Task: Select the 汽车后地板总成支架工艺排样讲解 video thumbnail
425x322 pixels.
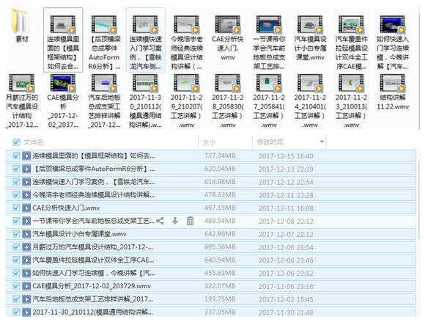Action: click(104, 83)
